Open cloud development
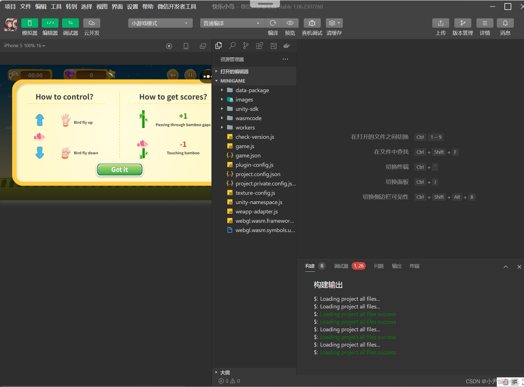This screenshot has height=387, width=524. coord(91,23)
